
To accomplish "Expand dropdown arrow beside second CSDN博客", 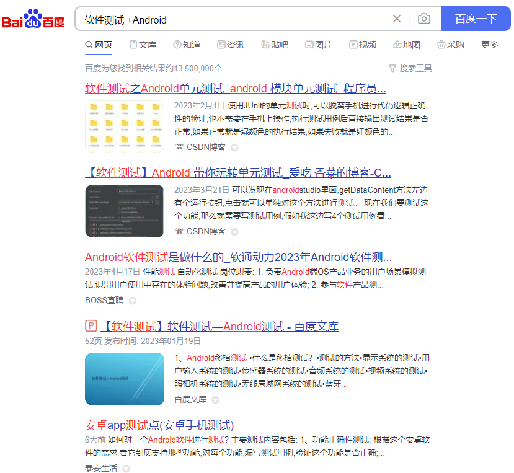I will [234, 232].
